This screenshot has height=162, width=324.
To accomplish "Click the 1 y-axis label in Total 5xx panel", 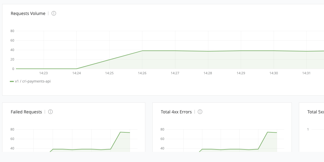I will (x=308, y=129).
